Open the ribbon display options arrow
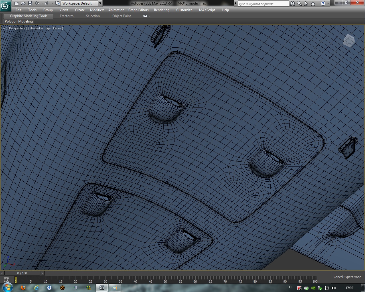 (x=149, y=16)
